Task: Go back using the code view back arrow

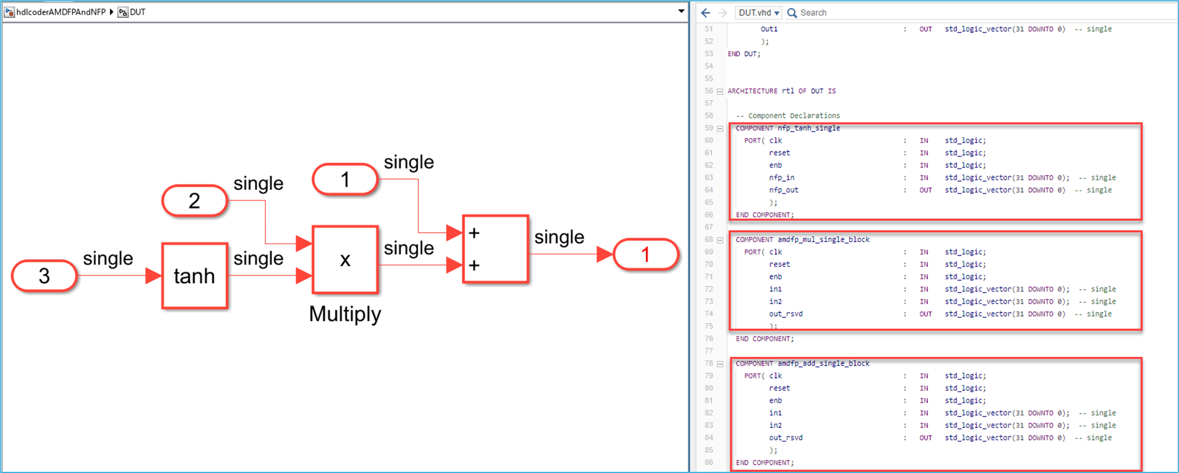Action: coord(705,12)
